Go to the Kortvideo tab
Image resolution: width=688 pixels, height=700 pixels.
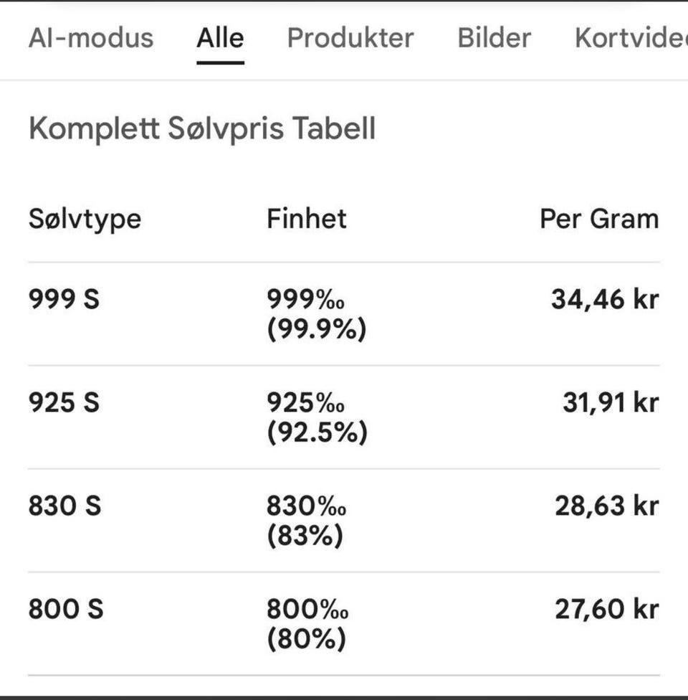coord(631,38)
